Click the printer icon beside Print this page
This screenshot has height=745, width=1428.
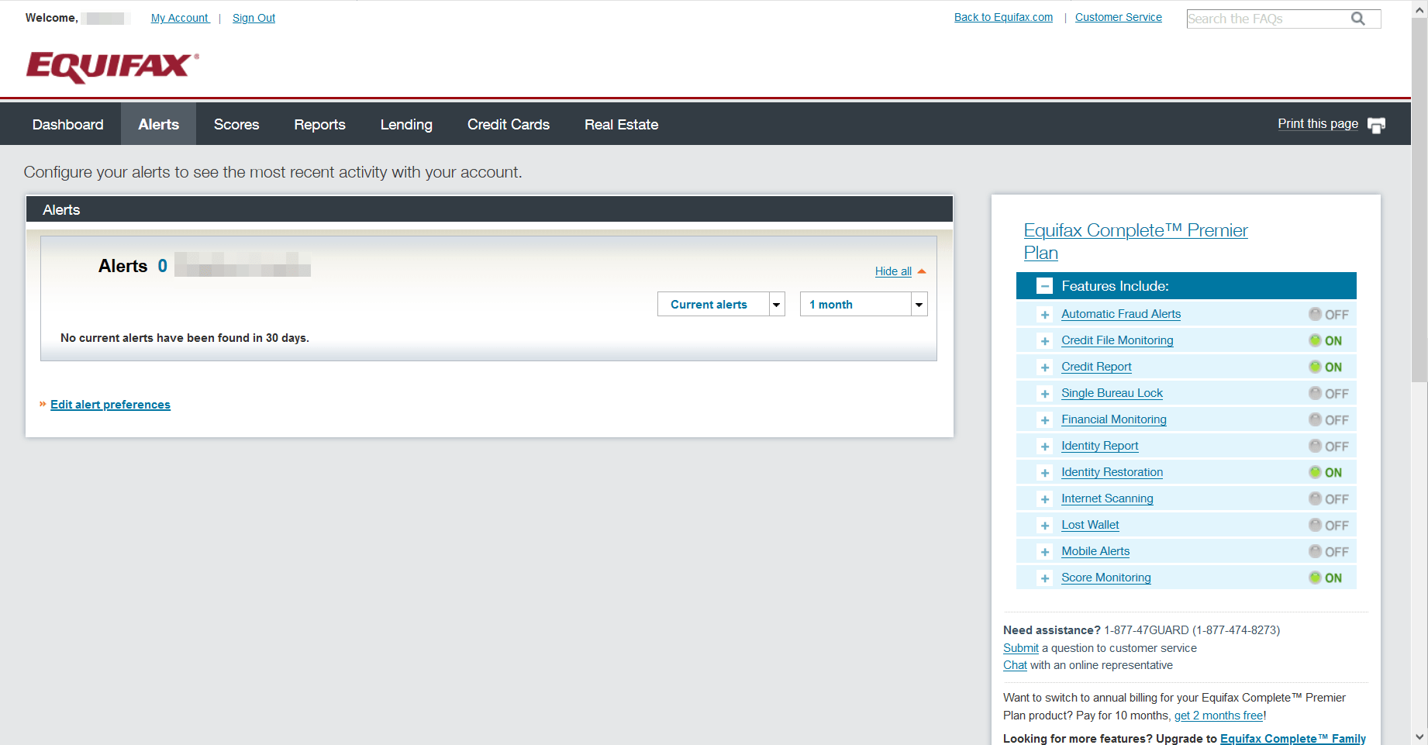(1376, 126)
